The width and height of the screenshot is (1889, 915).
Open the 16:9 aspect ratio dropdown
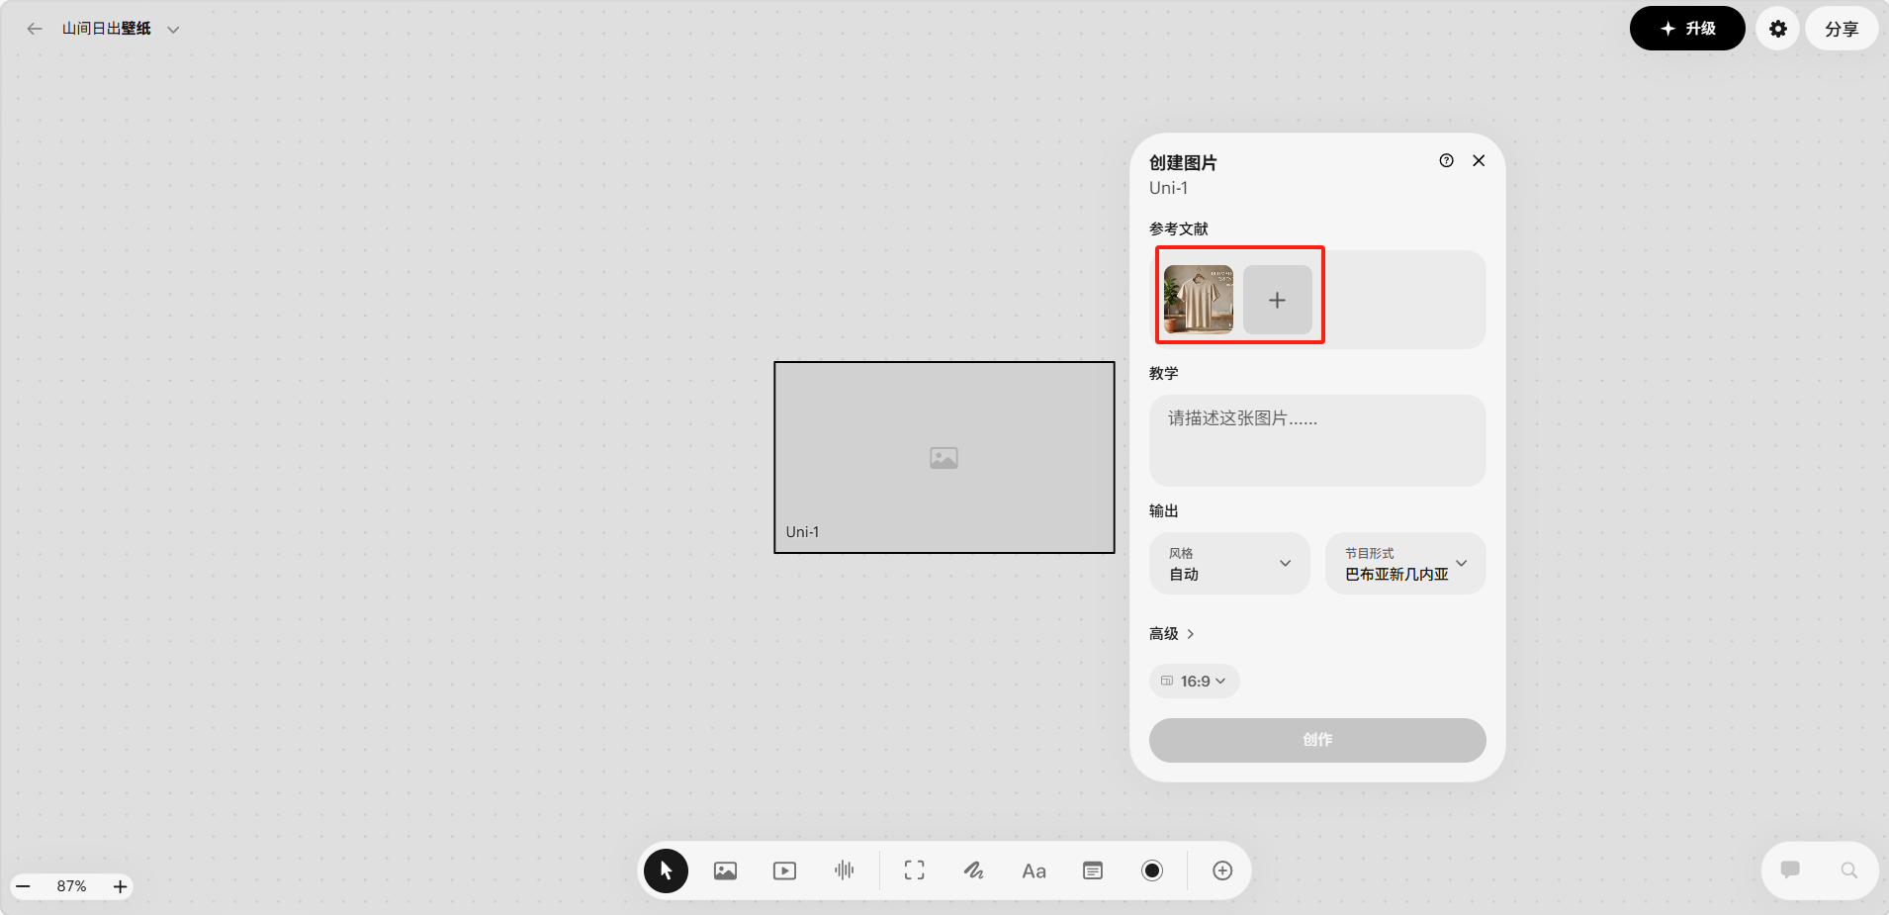(1194, 681)
